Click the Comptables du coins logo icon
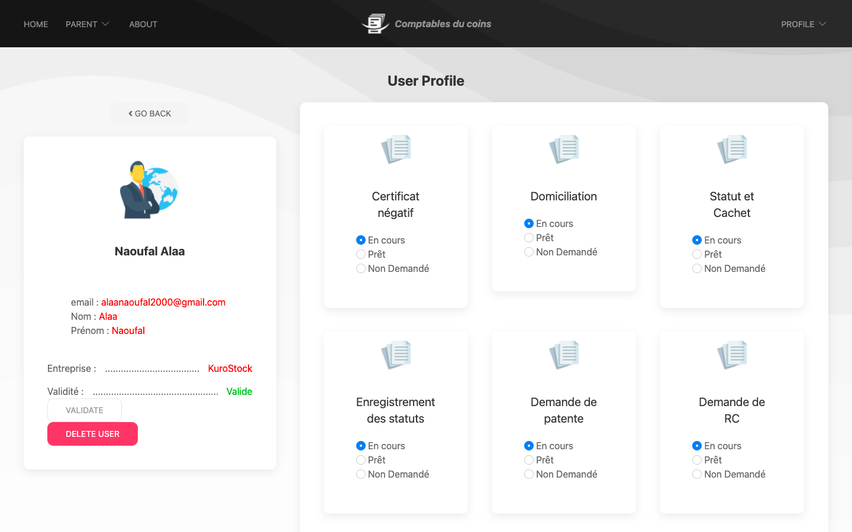Image resolution: width=852 pixels, height=532 pixels. [x=375, y=23]
